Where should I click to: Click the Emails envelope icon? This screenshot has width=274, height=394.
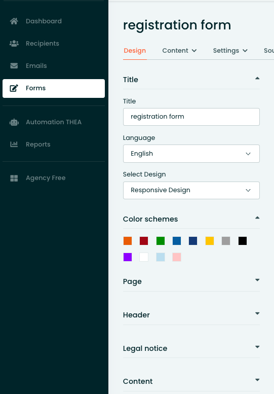pos(14,66)
